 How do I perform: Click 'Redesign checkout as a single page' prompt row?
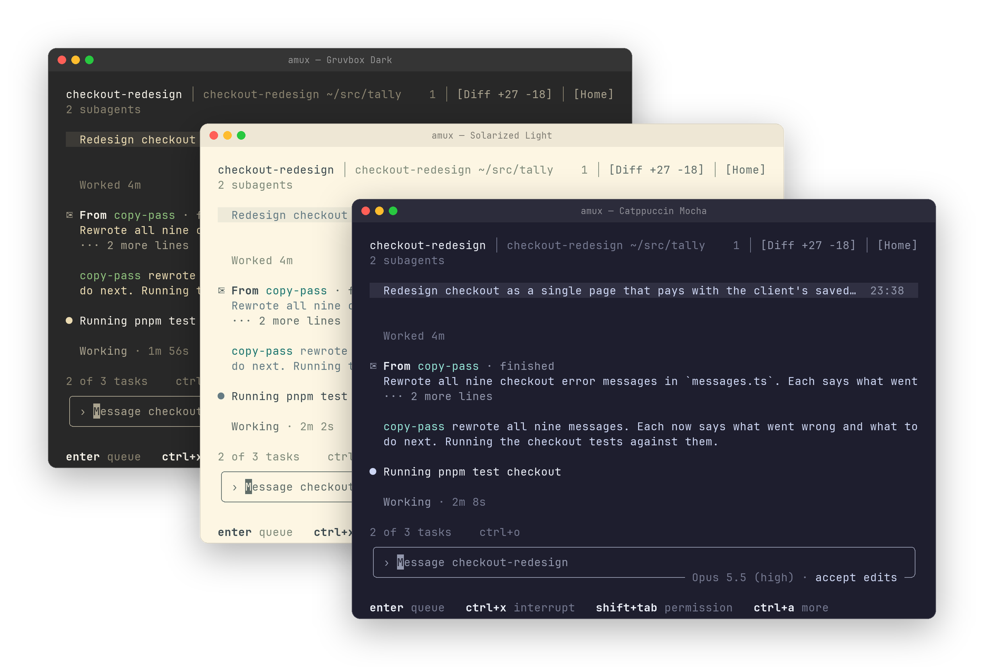[x=644, y=290]
